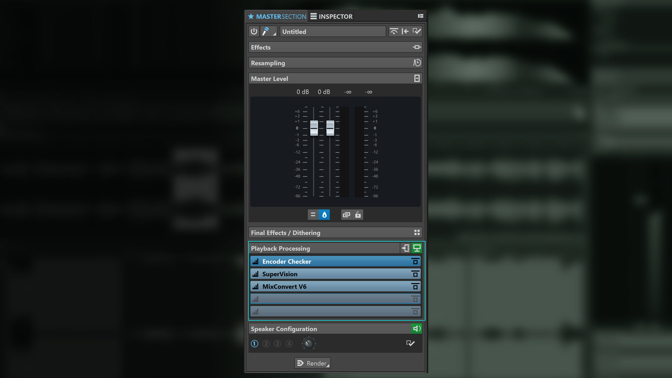
Task: Click the Final Effects / Dithering grid icon
Action: click(417, 232)
